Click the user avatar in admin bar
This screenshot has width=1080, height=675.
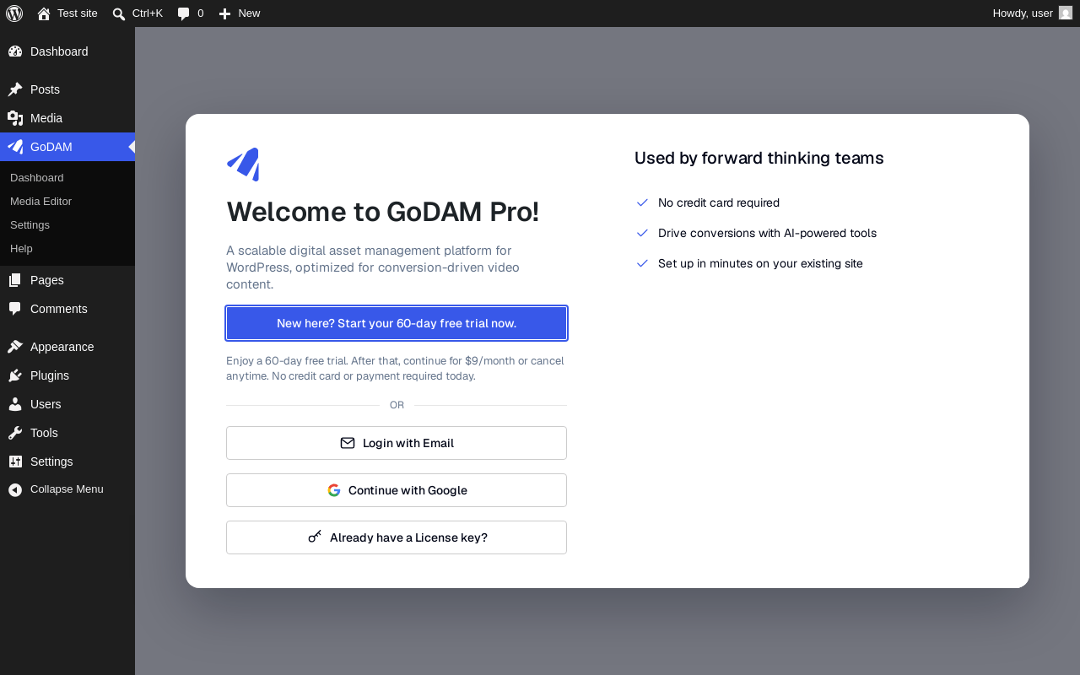(x=1066, y=13)
